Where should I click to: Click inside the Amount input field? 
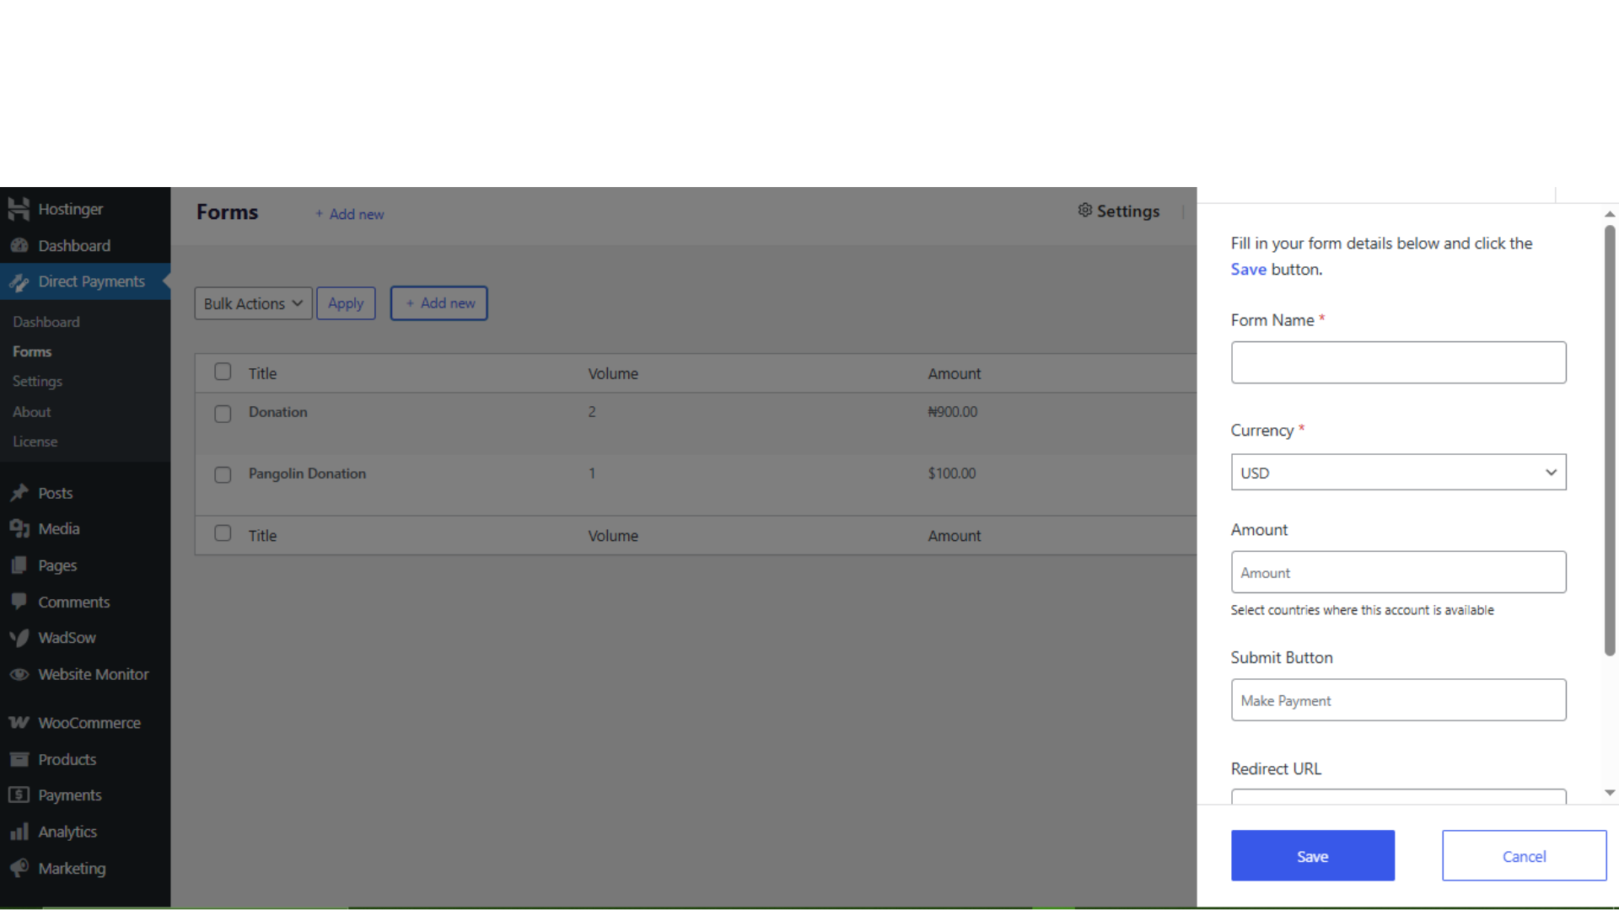click(x=1397, y=572)
